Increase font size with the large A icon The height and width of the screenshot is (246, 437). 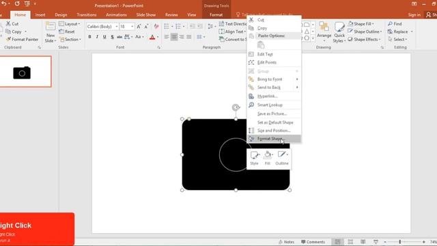click(x=139, y=27)
